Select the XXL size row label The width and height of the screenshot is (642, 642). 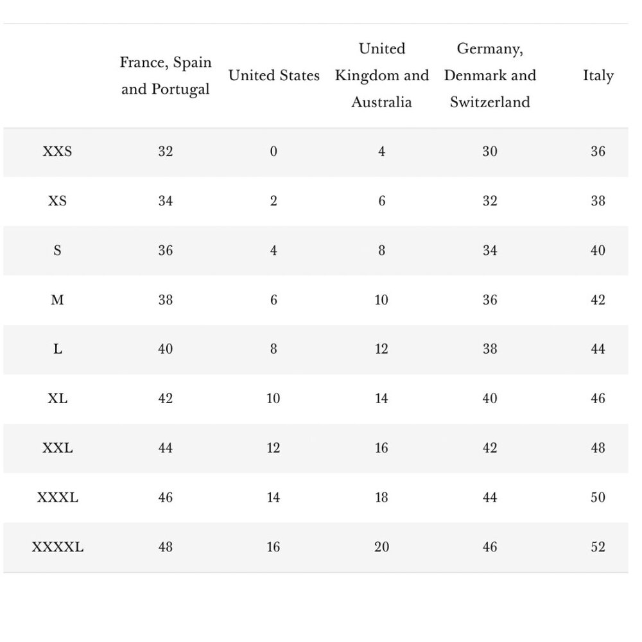pos(57,448)
